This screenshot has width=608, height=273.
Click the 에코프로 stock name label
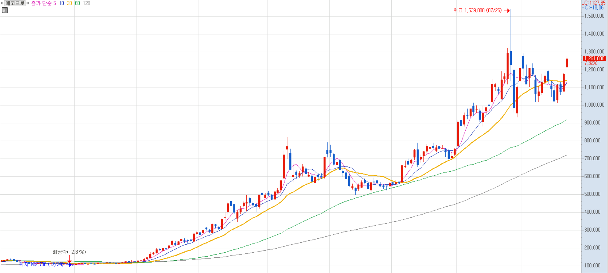point(15,3)
